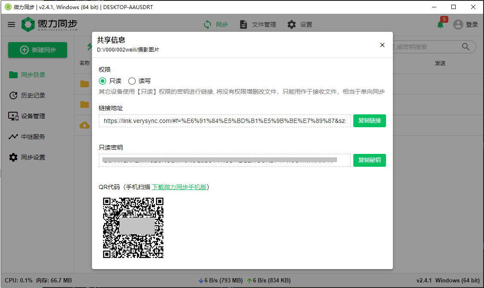
Task: Click the first yellow folder icon in list
Action: (x=85, y=84)
